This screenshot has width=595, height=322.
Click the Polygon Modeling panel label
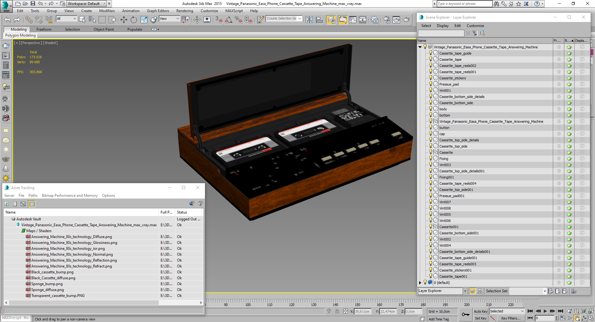click(20, 35)
